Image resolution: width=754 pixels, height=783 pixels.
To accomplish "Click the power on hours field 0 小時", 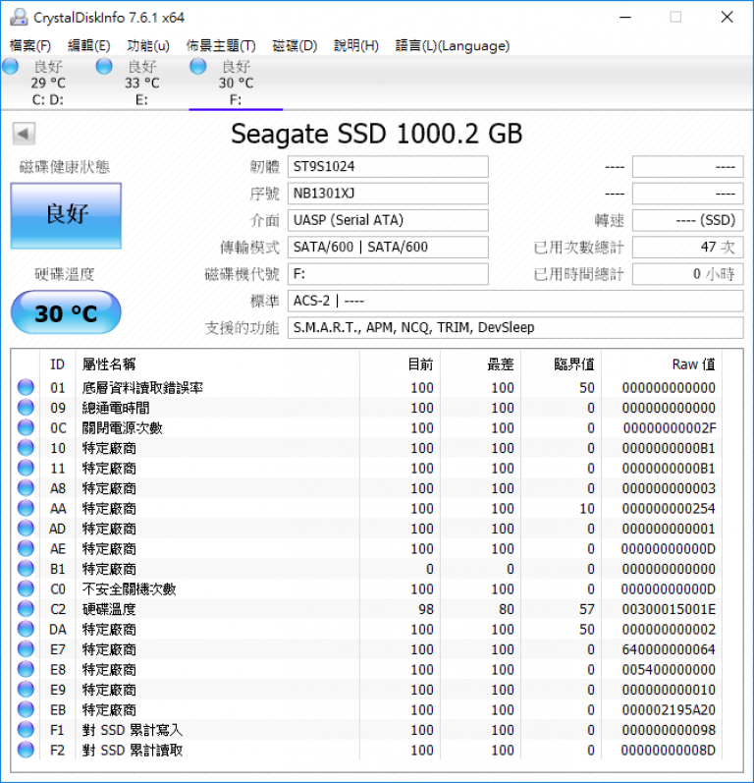I will coord(687,274).
